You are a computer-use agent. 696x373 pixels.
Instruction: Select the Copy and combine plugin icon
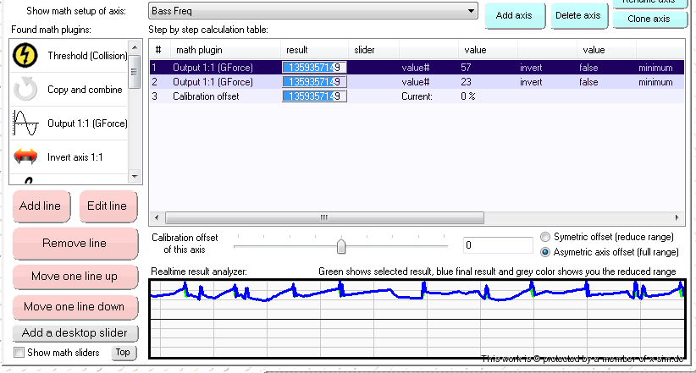[27, 90]
